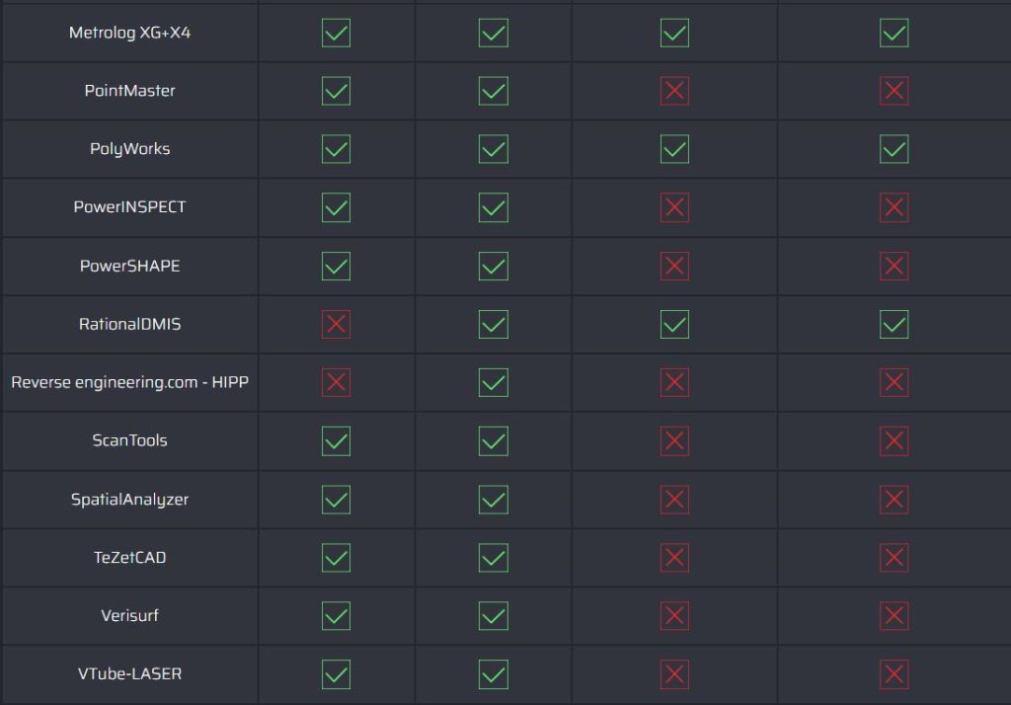This screenshot has height=705, width=1011.
Task: Select the Reverse engineering.com - HIPP label
Action: pyautogui.click(x=129, y=382)
